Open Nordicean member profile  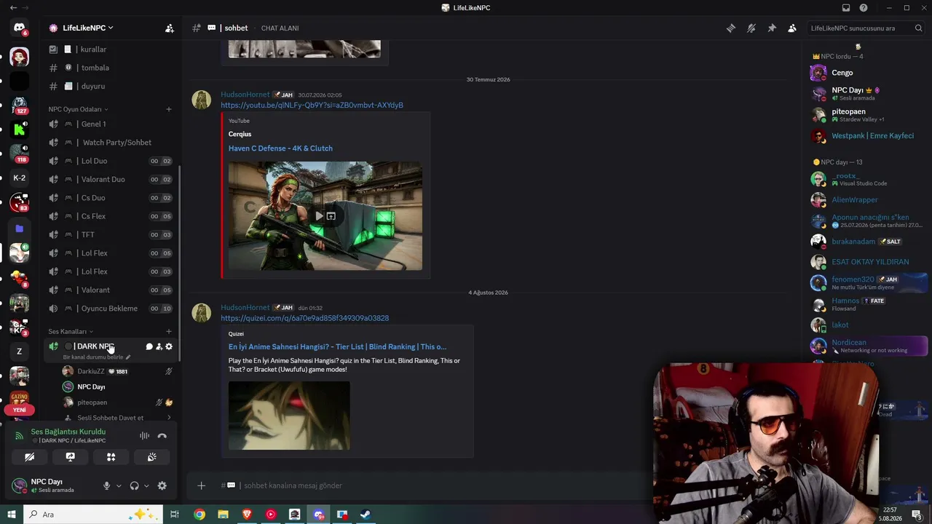point(869,346)
